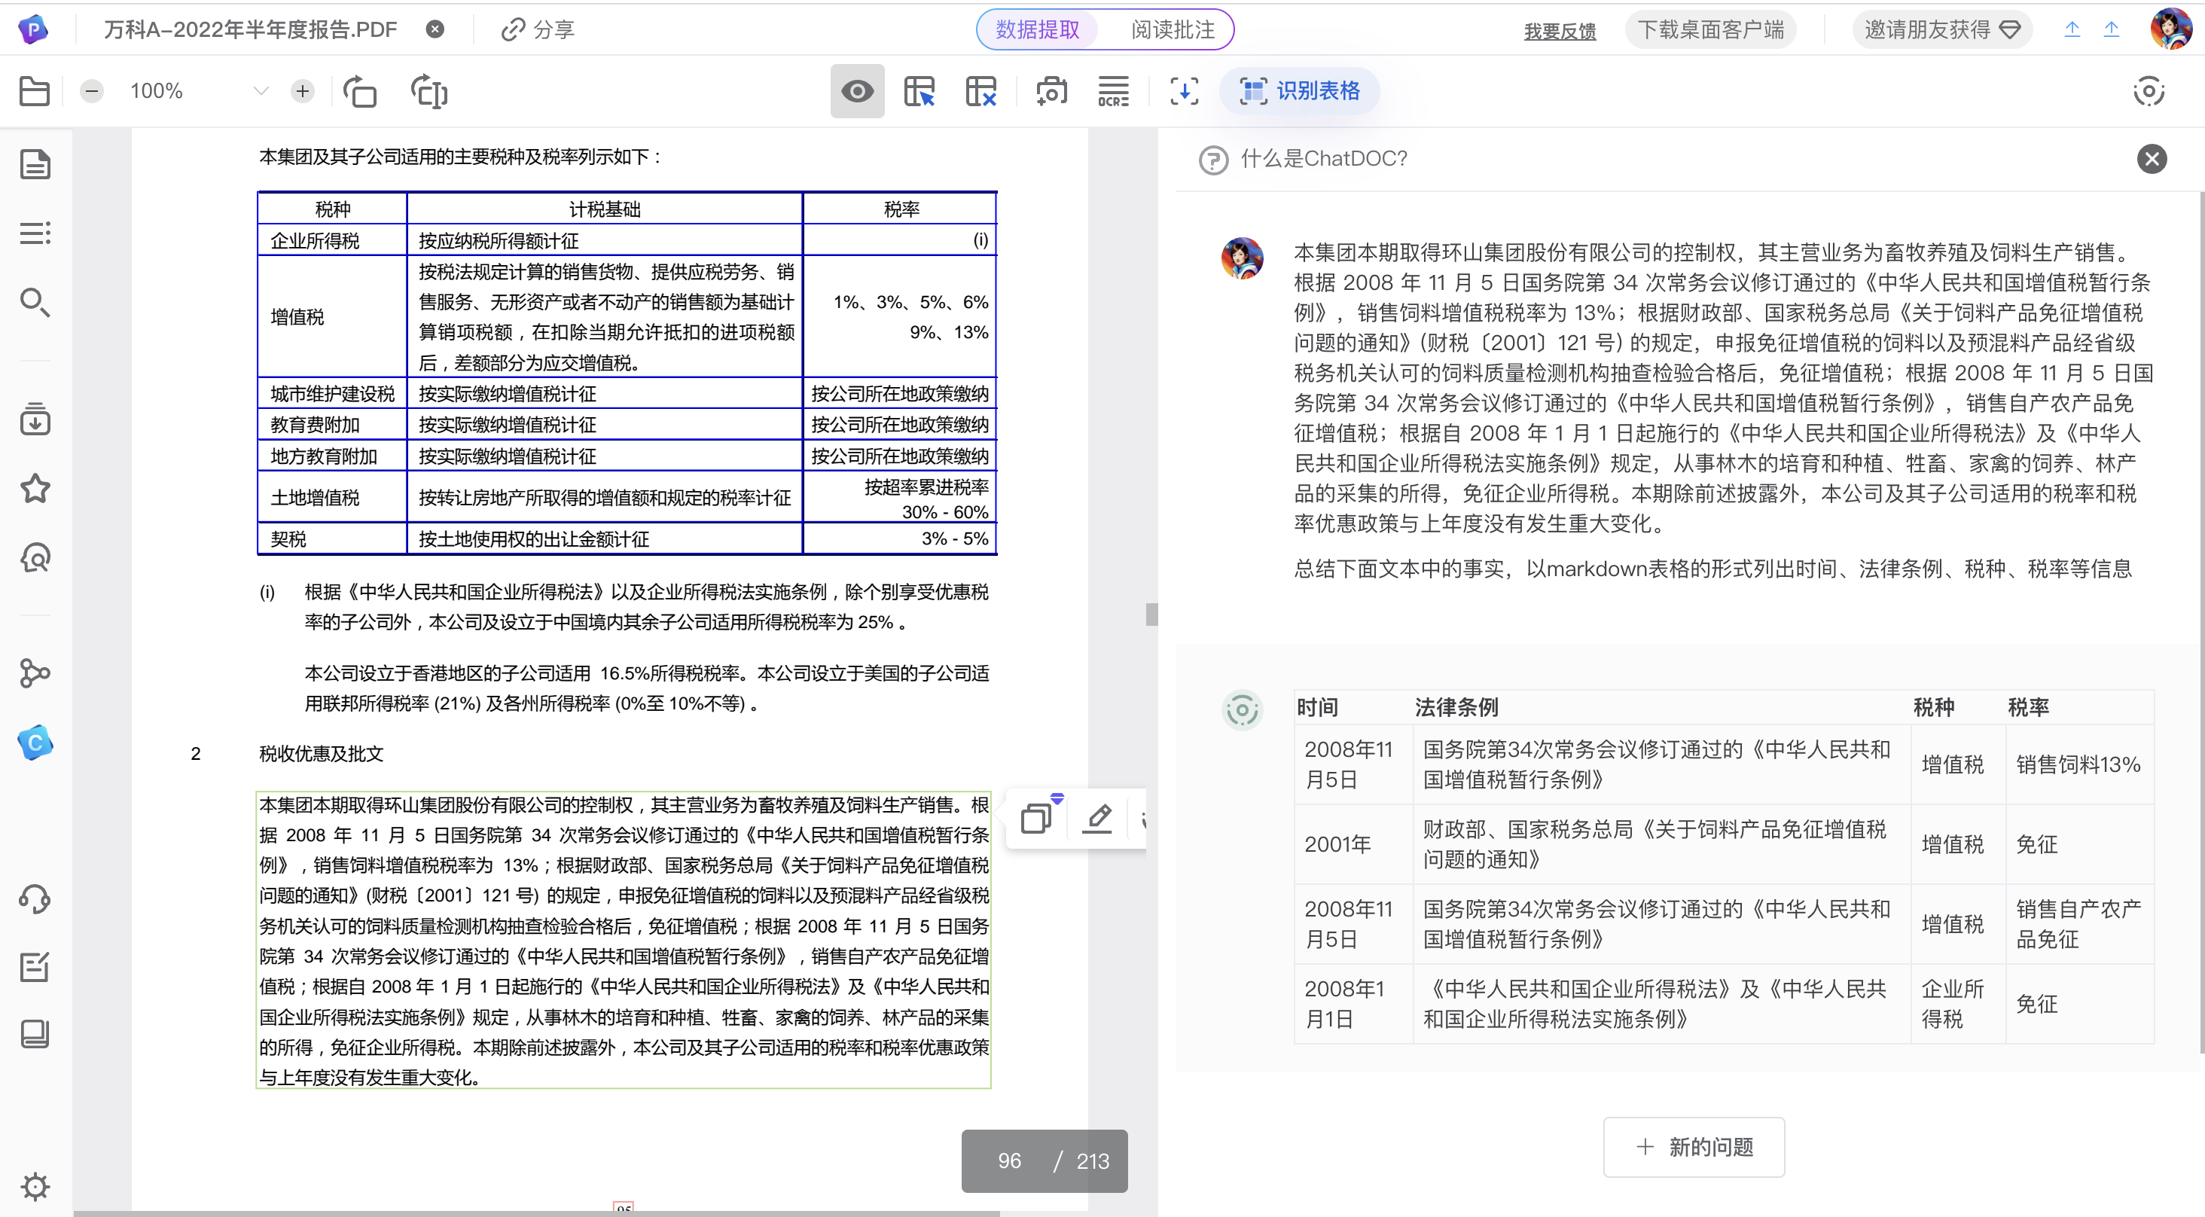Click the 税收优惠及批文 heading
Viewport: 2205px width, 1217px height.
(321, 753)
